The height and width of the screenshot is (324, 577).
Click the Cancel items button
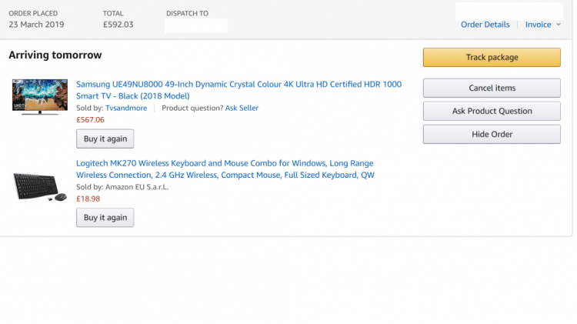point(492,88)
